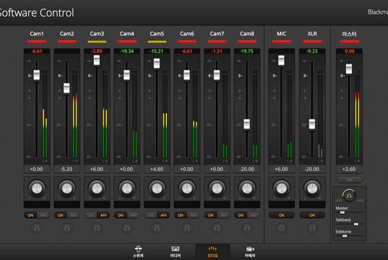Click Cam3 gain value +6.00
The height and width of the screenshot is (260, 388).
[x=97, y=169]
